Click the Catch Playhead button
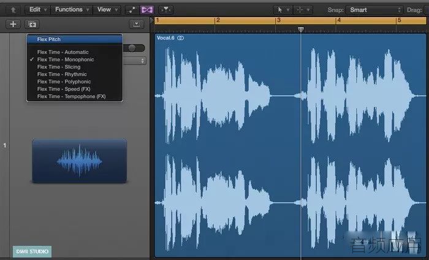Screen dimensions: 429x260 (165, 10)
